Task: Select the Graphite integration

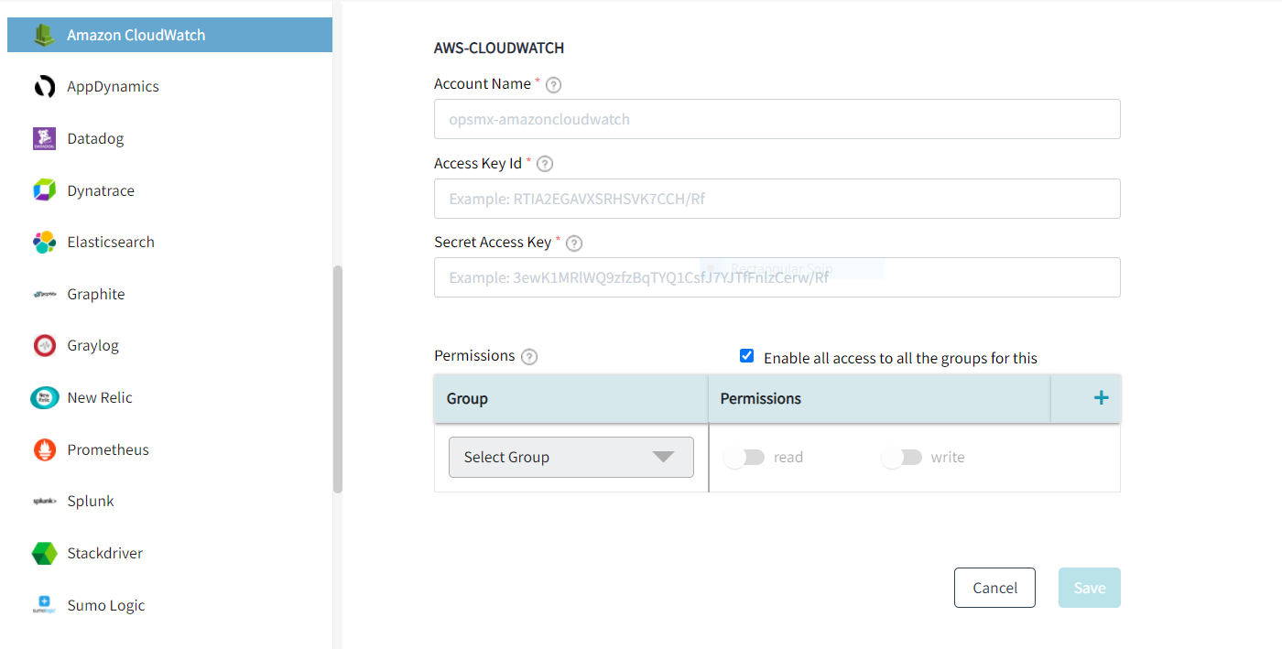Action: (43, 293)
